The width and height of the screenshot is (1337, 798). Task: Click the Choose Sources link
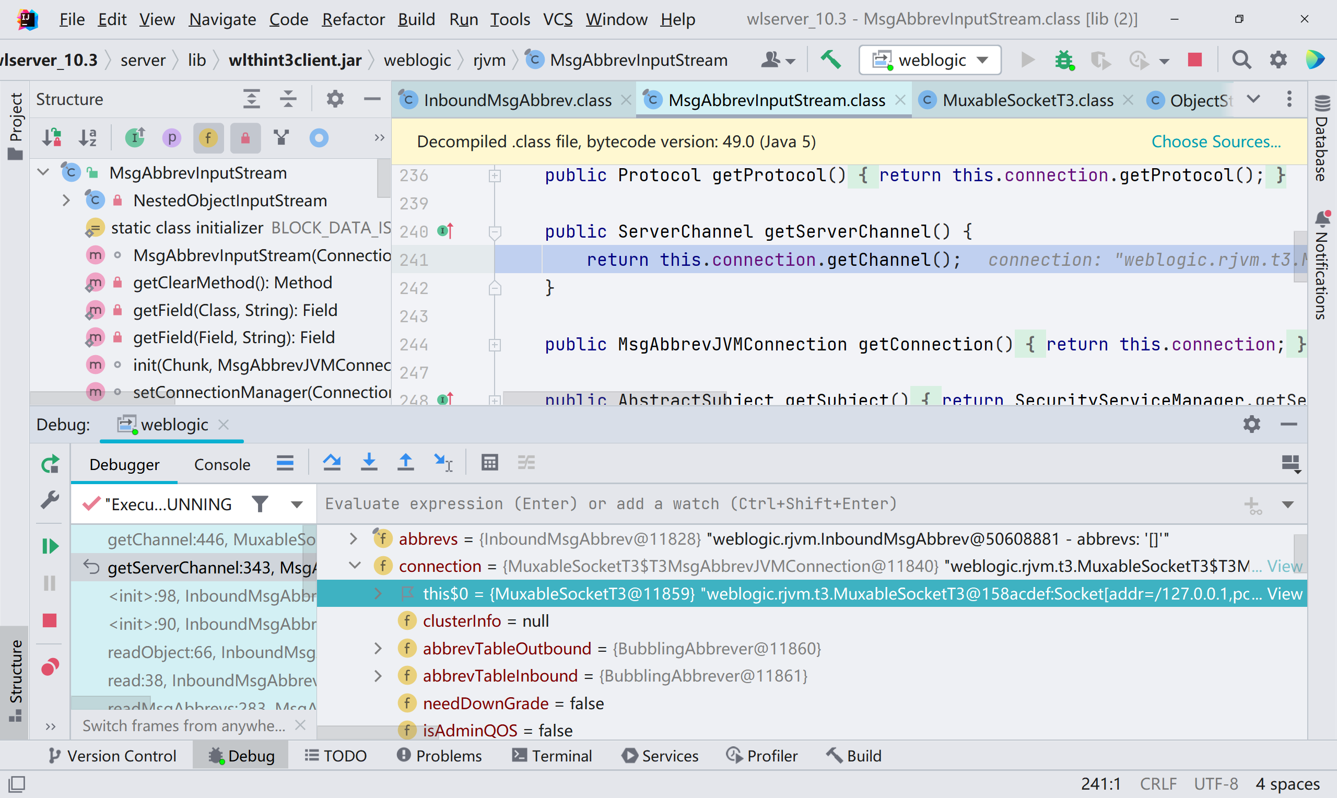tap(1216, 142)
